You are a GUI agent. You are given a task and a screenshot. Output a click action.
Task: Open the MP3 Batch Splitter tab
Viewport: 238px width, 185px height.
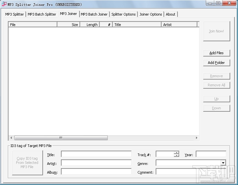coord(42,14)
